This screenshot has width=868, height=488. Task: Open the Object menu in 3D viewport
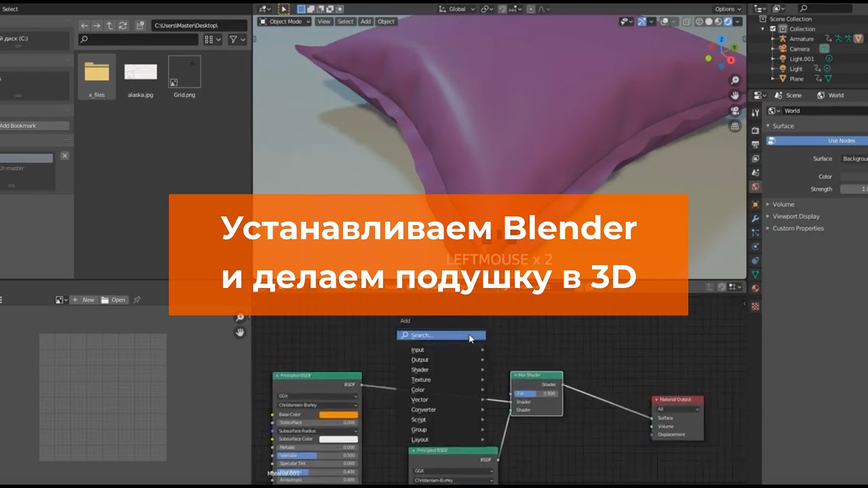pos(386,22)
